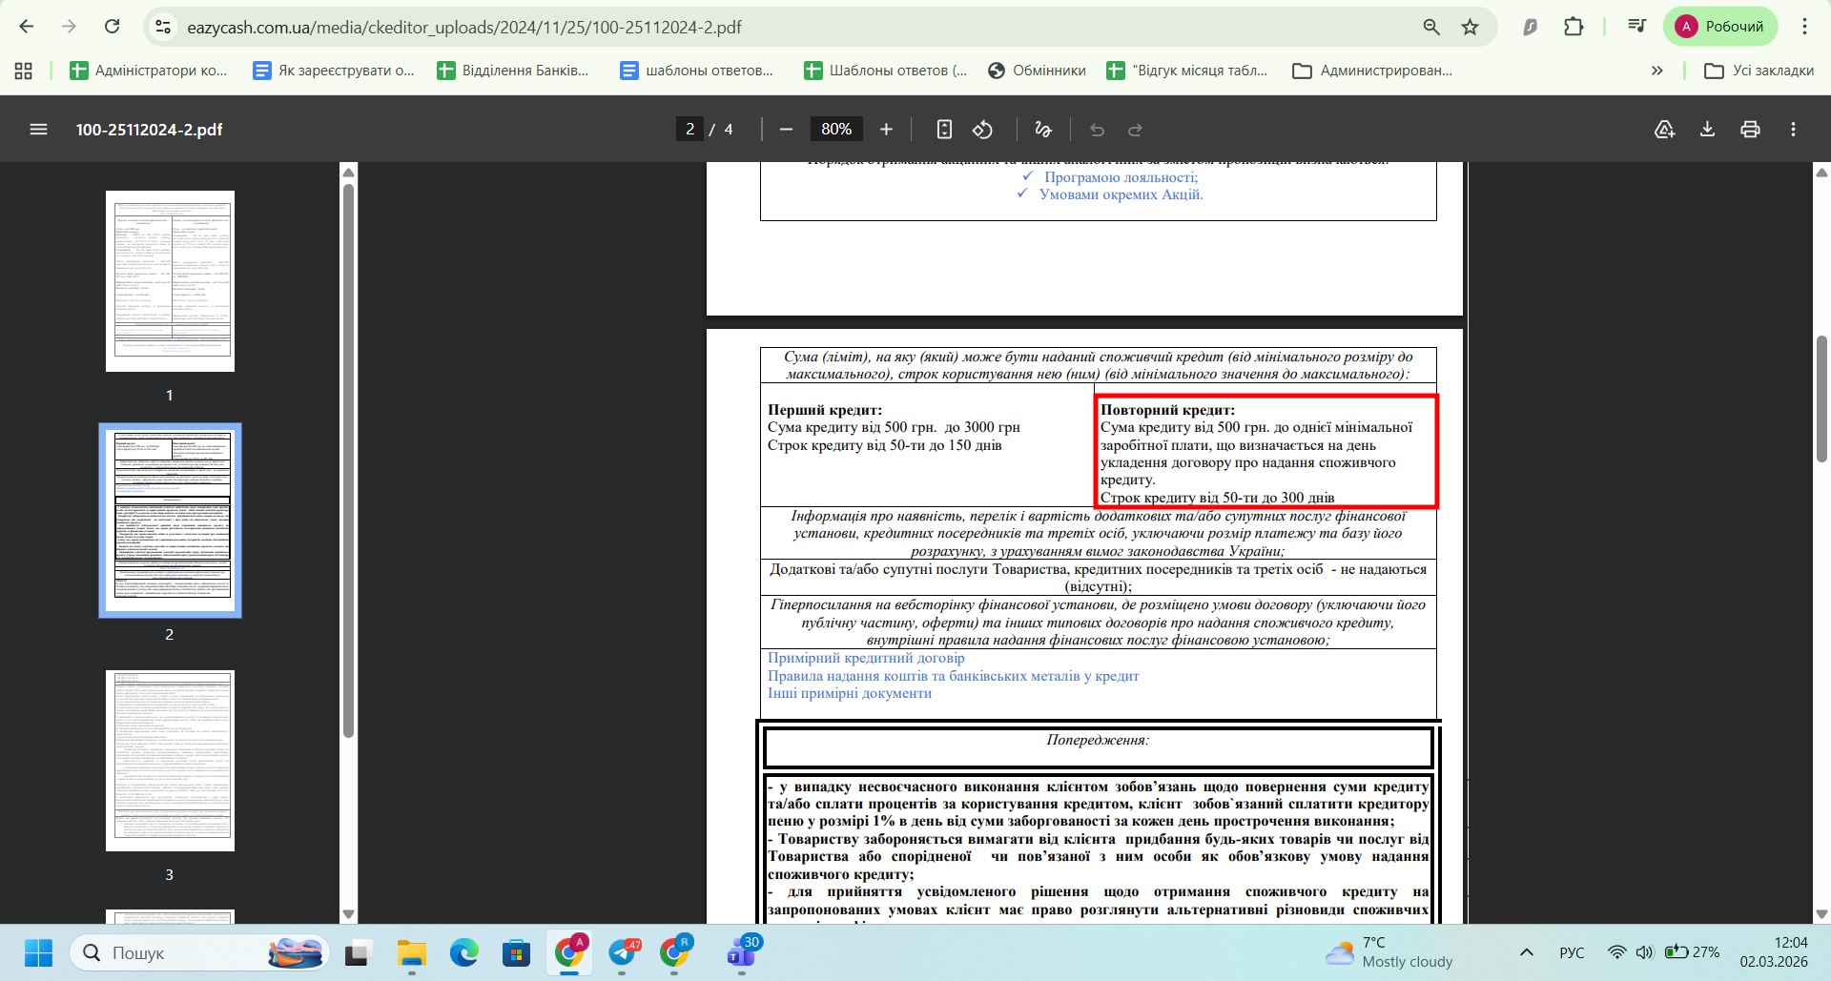Open Telegram from the taskbar
Image resolution: width=1831 pixels, height=981 pixels.
point(623,952)
